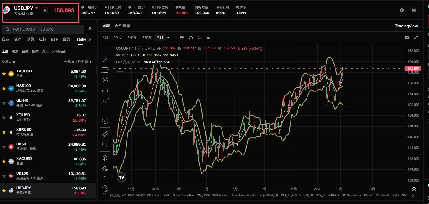Viewport: 429px width, 204px height.
Task: Open the USDJPY symbol dropdown arrow
Action: 36,8
